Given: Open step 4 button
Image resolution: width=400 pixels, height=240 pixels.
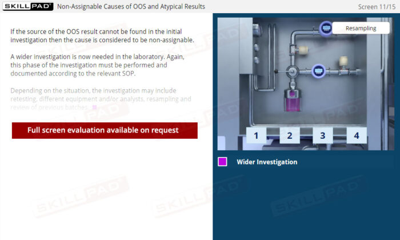Looking at the screenshot, I should click(x=357, y=135).
